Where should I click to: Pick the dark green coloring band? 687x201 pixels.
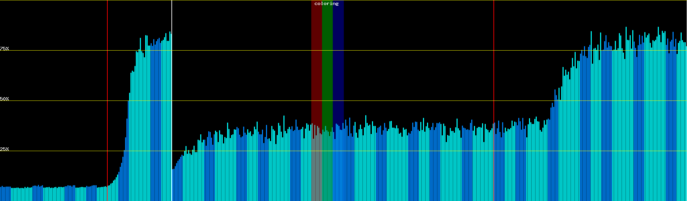(x=327, y=67)
